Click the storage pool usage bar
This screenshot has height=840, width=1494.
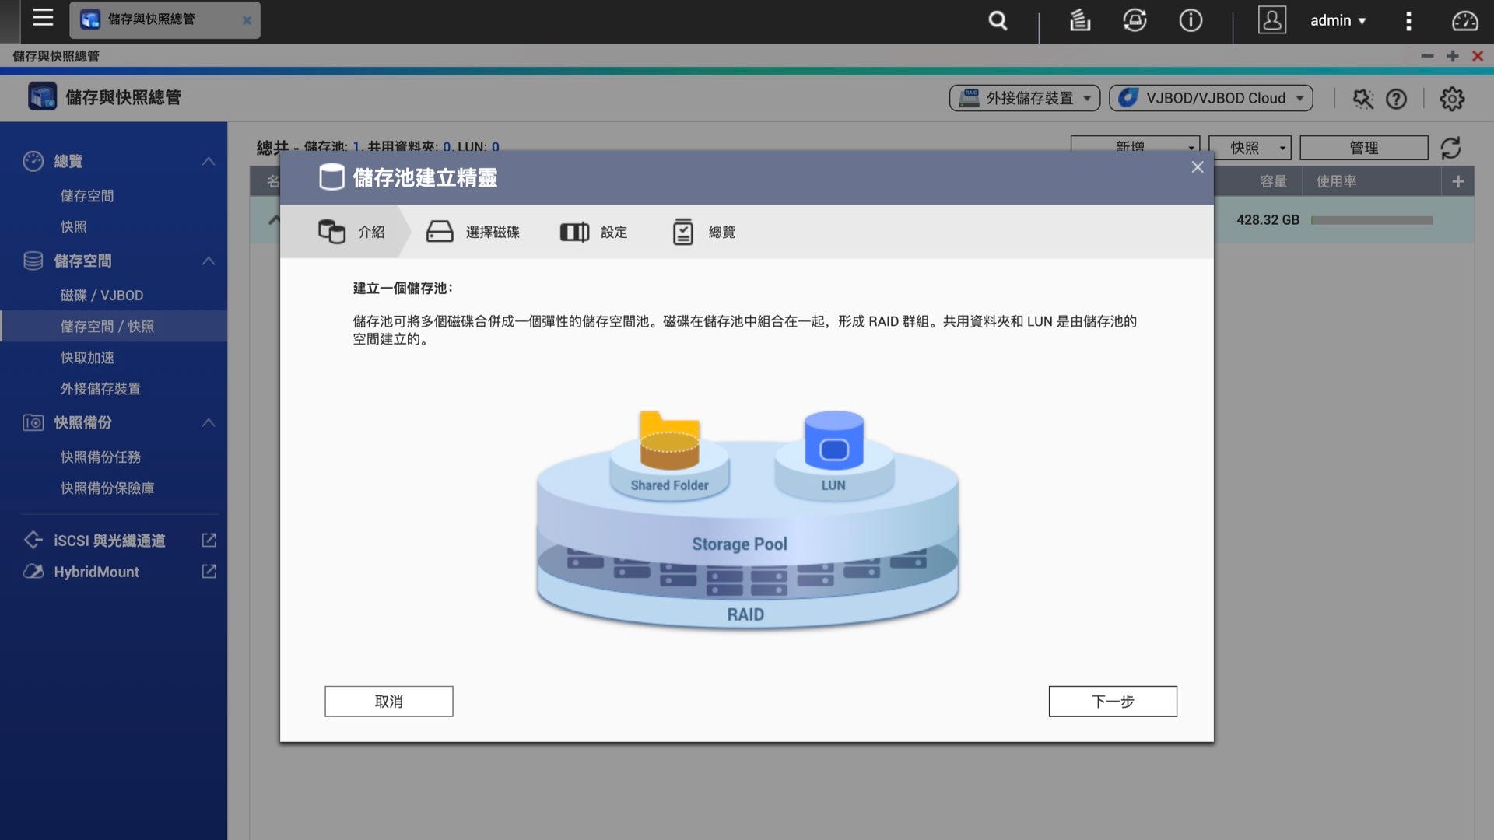(x=1372, y=220)
